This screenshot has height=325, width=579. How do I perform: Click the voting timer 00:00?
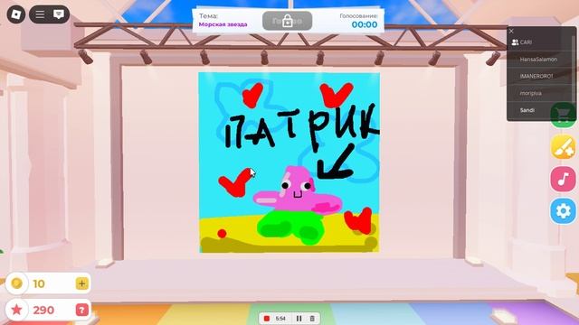coord(365,24)
